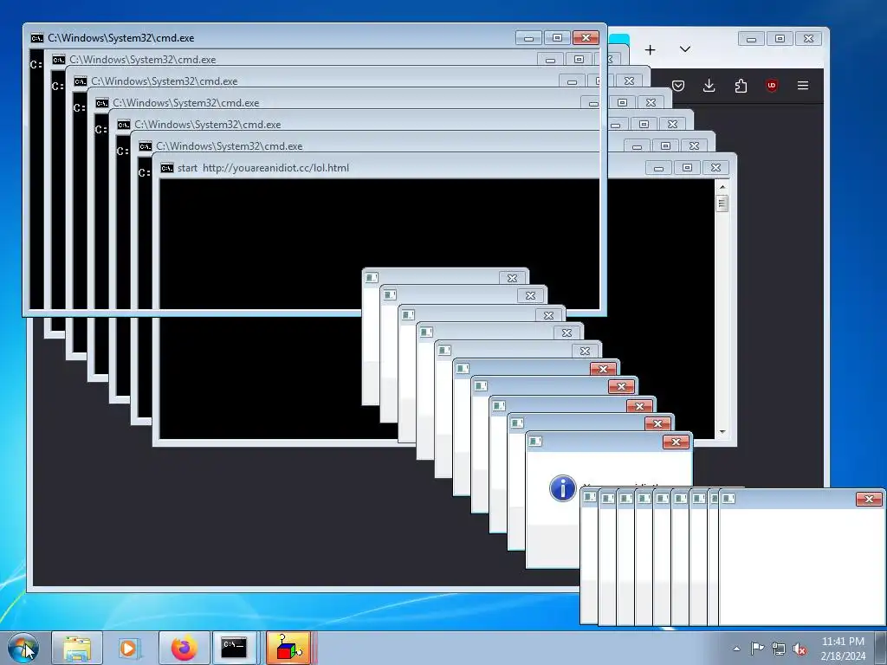Maximize the active frontmost cmd.exe window
The height and width of the screenshot is (665, 887).
(x=557, y=37)
